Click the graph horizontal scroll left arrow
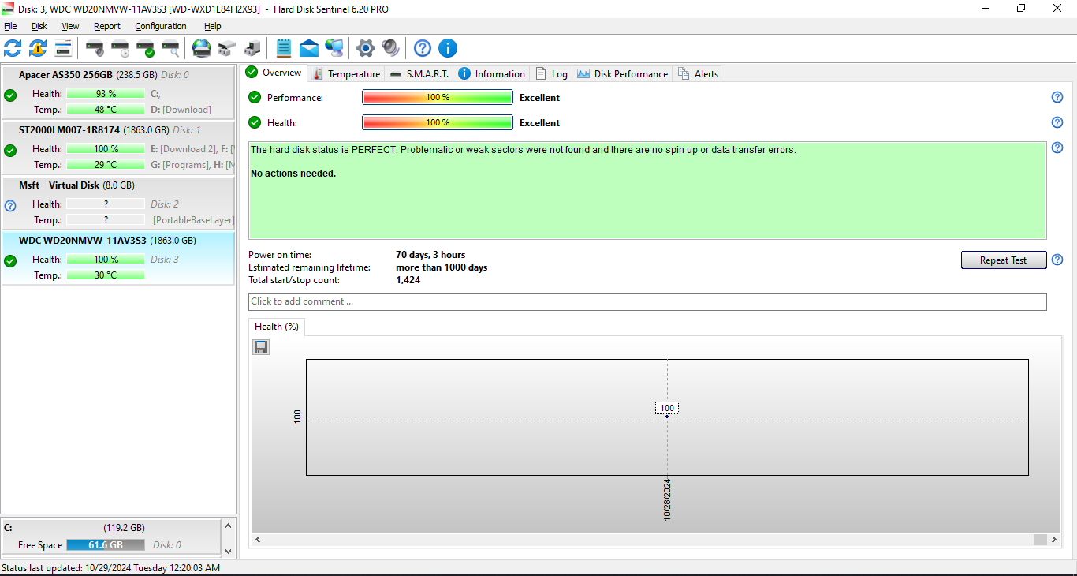 point(258,540)
